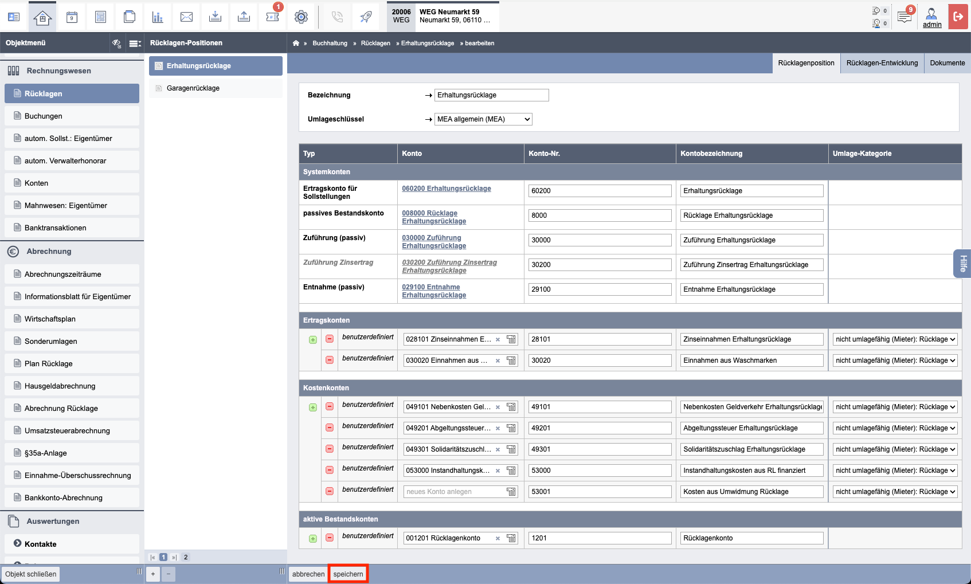
Task: Add a row in Ertragskonten with green plus
Action: [x=312, y=340]
